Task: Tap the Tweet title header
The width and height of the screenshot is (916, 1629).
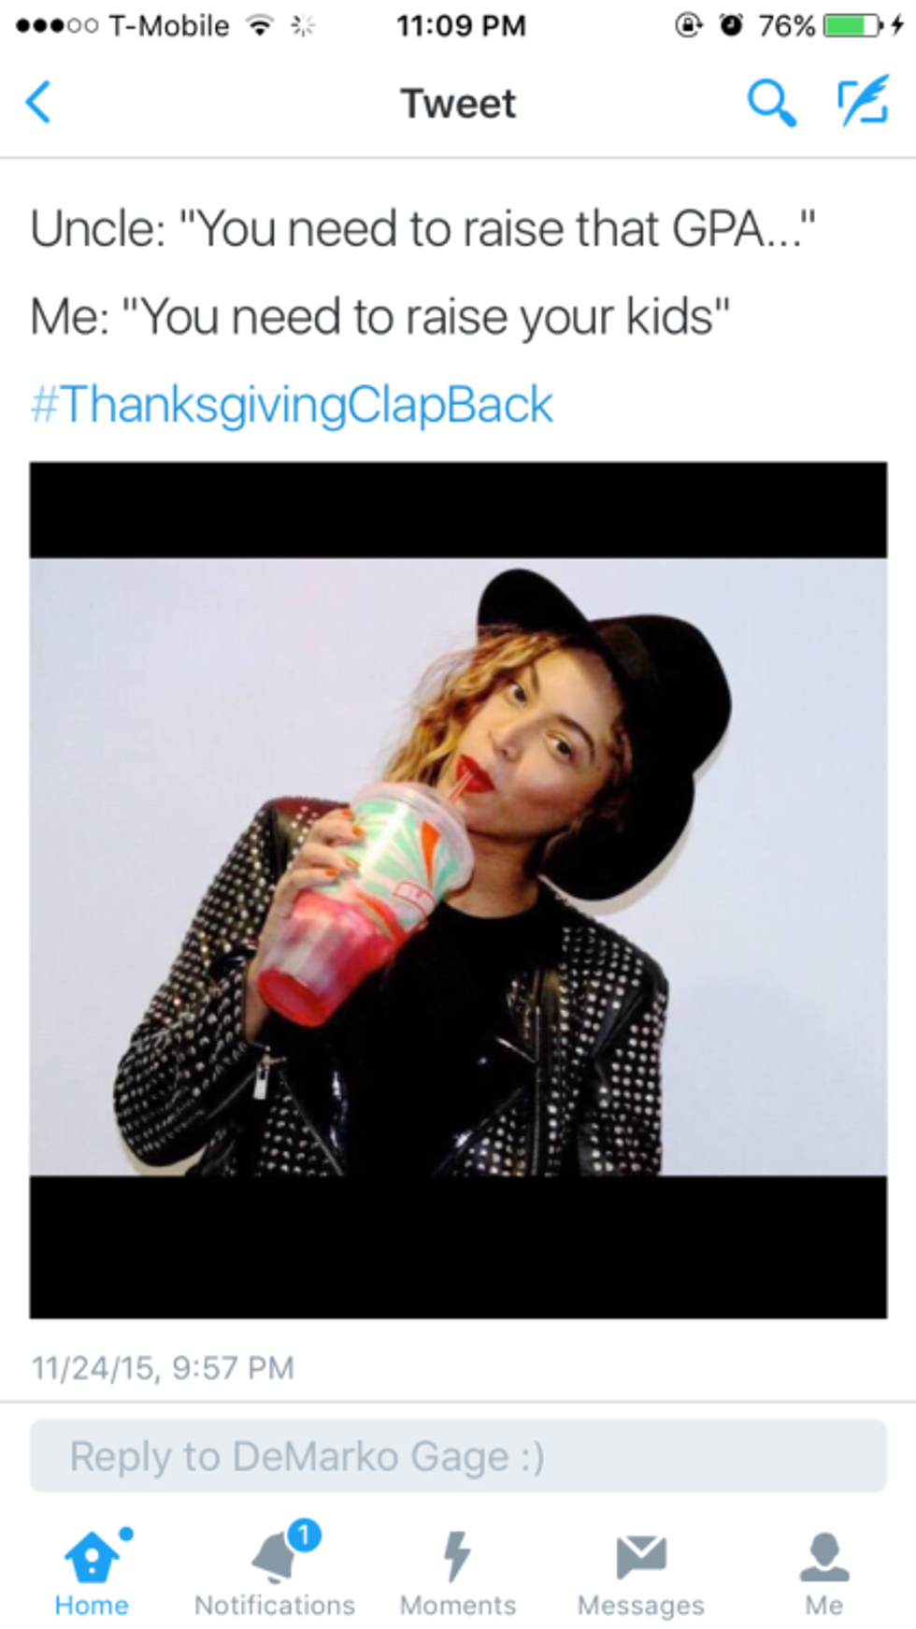Action: tap(458, 103)
